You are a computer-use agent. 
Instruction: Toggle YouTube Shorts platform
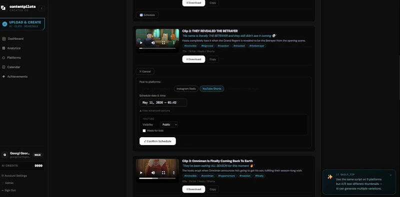coord(211,89)
